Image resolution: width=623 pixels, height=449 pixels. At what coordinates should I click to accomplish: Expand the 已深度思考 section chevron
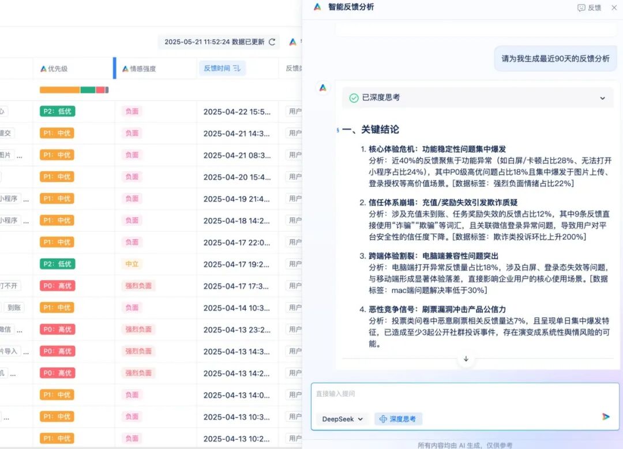[x=602, y=98]
